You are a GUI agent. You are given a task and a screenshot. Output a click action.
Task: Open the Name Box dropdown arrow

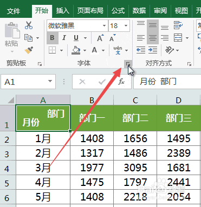click(x=50, y=81)
